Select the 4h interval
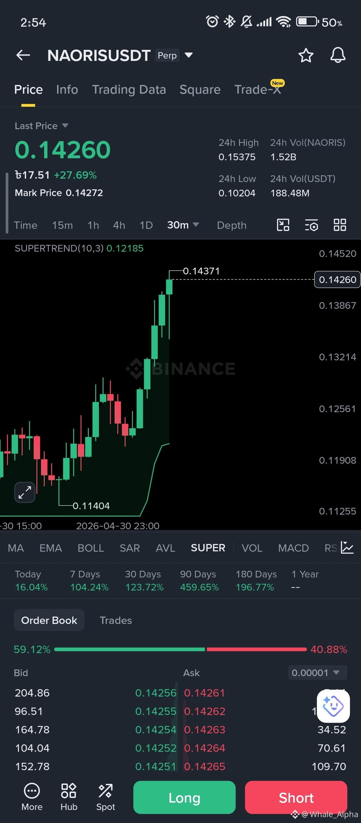The height and width of the screenshot is (823, 361). click(119, 225)
